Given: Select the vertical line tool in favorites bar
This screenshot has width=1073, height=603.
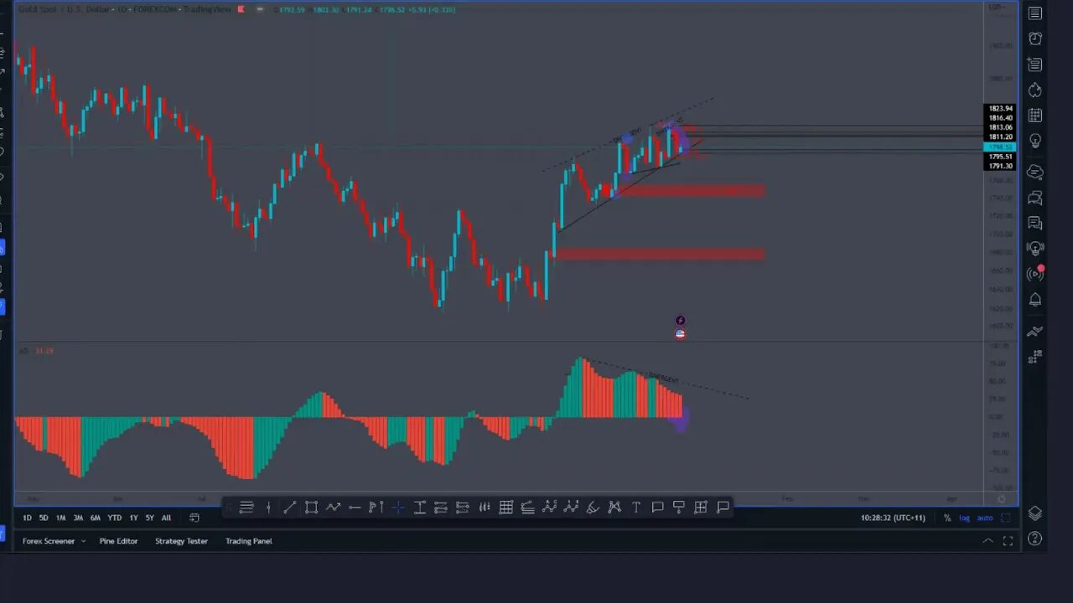Looking at the screenshot, I should tap(268, 507).
